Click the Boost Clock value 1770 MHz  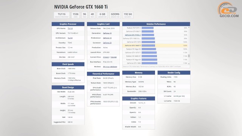pos(71,73)
